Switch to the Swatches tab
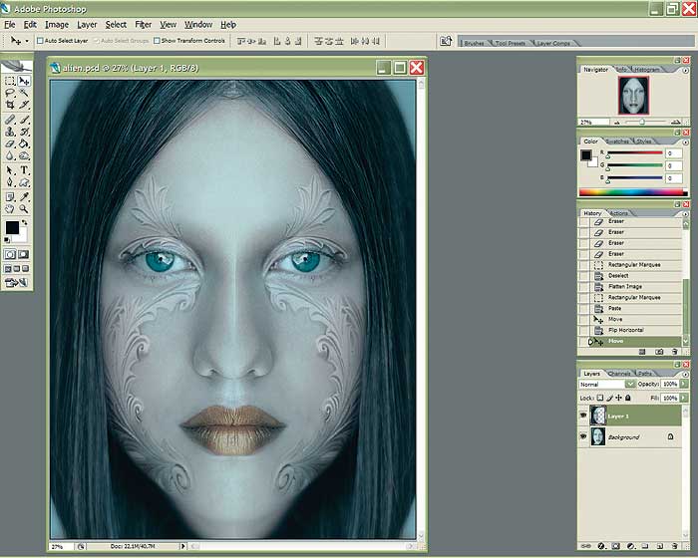 [618, 141]
